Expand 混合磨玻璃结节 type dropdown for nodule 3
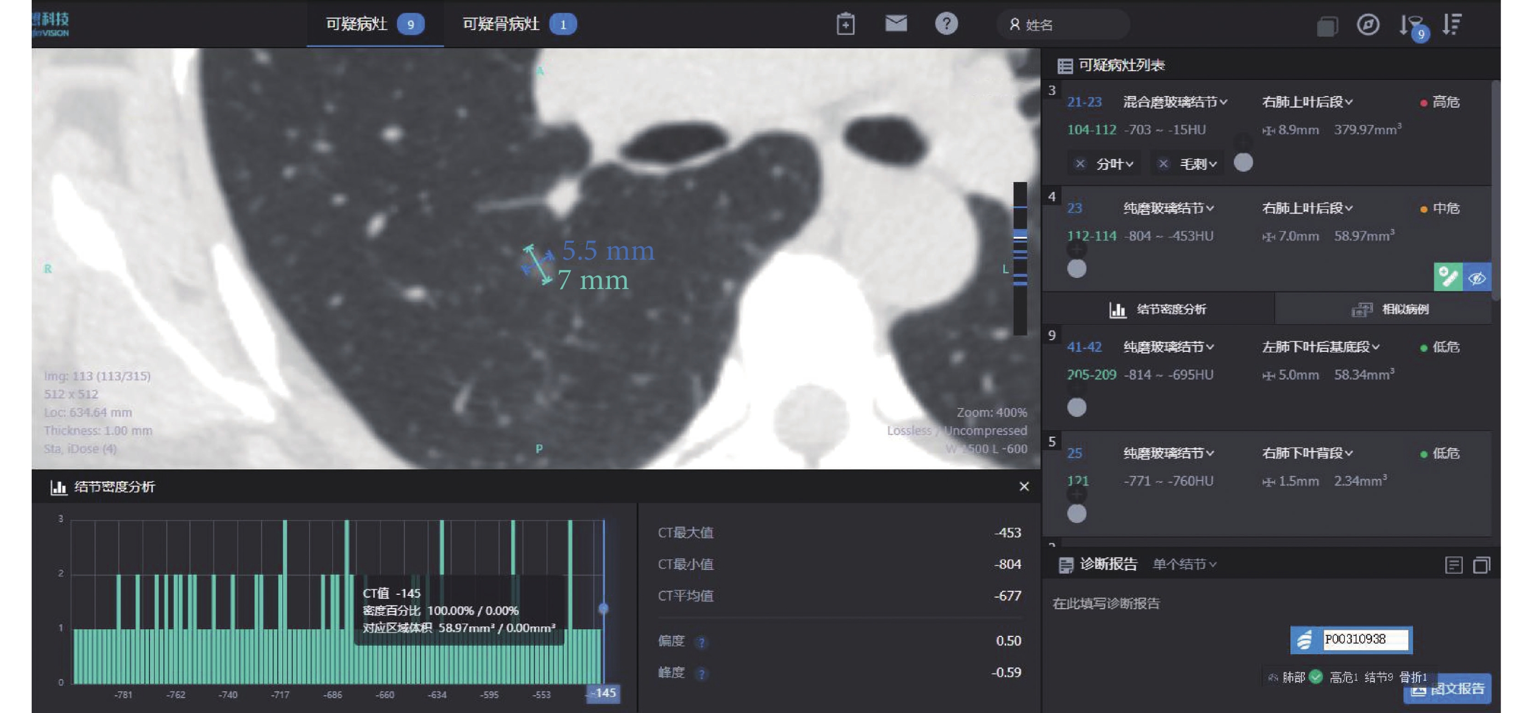This screenshot has height=713, width=1531. [x=1175, y=102]
